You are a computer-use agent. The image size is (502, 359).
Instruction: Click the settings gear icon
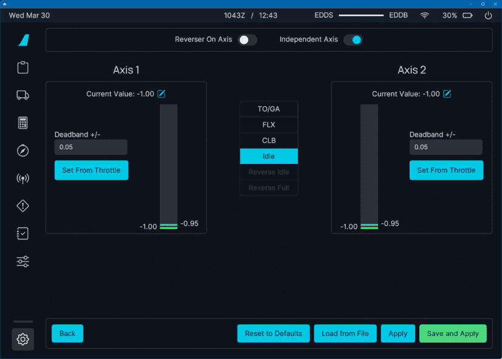22,340
